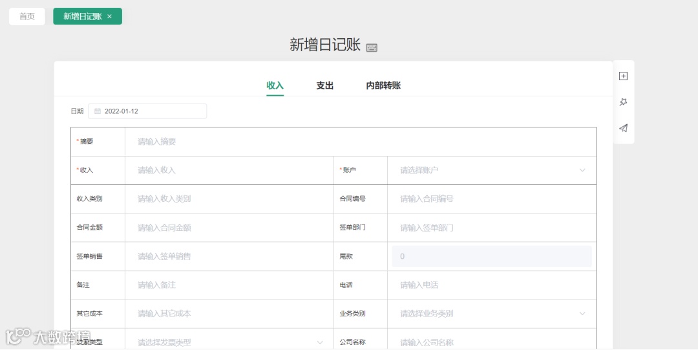Click the 请输入收入类别 input field
The height and width of the screenshot is (350, 698).
pos(229,199)
